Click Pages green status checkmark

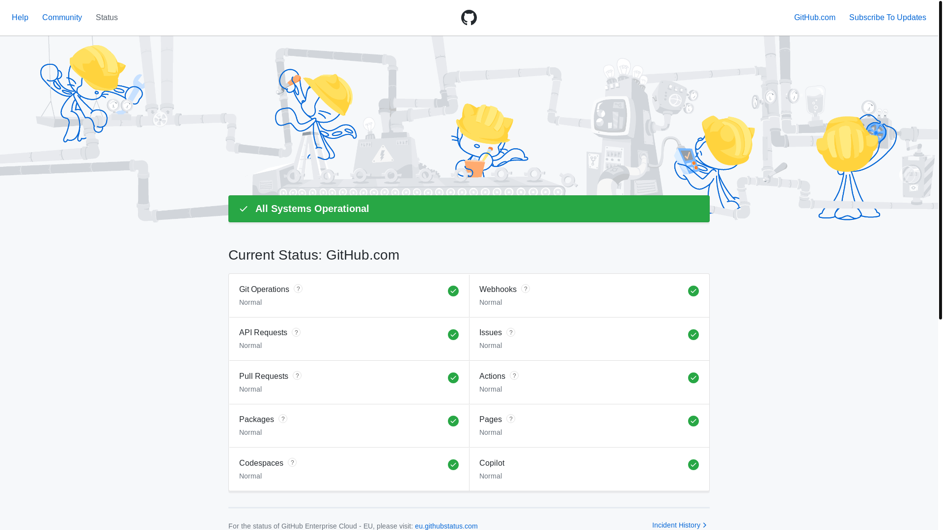coord(693,421)
